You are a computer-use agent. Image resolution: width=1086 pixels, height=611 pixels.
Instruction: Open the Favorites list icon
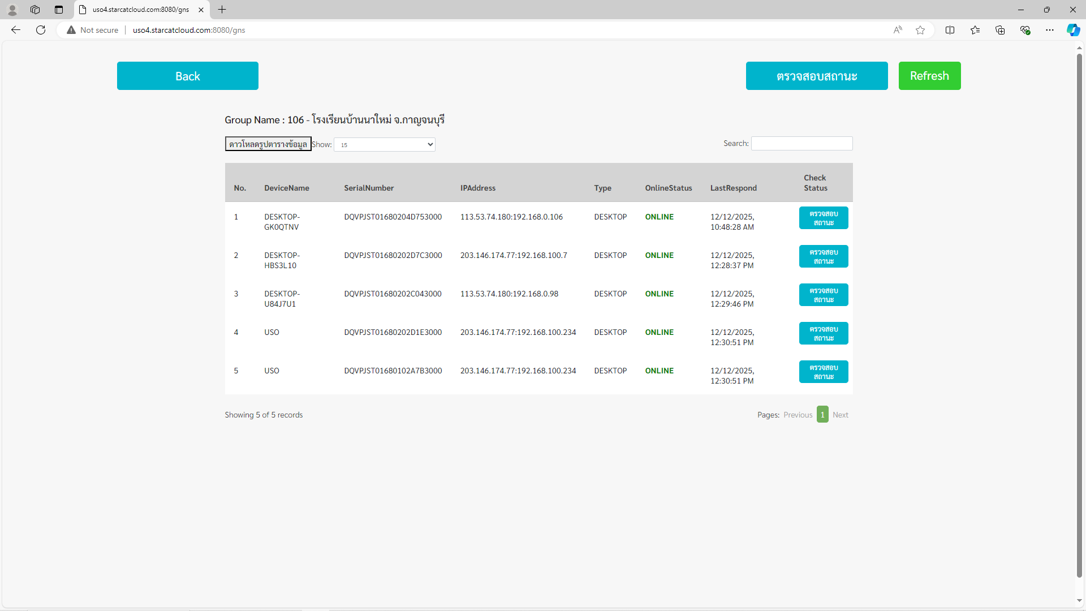point(975,30)
